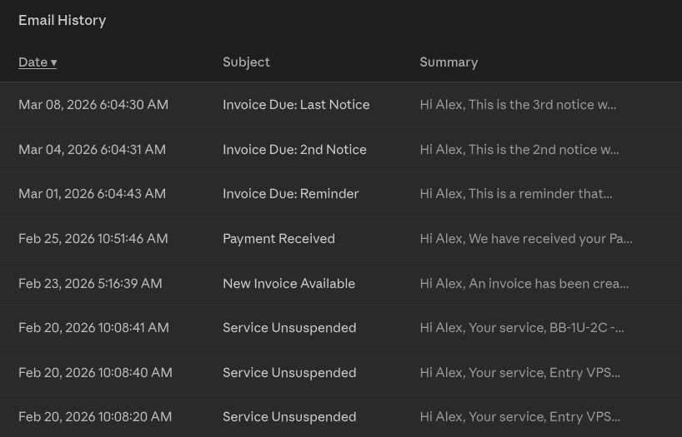Select the email dated Feb 20 10:08:20 AM

95,417
